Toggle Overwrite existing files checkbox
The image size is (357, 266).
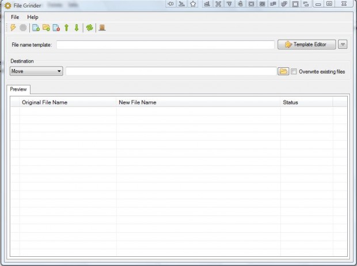point(294,72)
